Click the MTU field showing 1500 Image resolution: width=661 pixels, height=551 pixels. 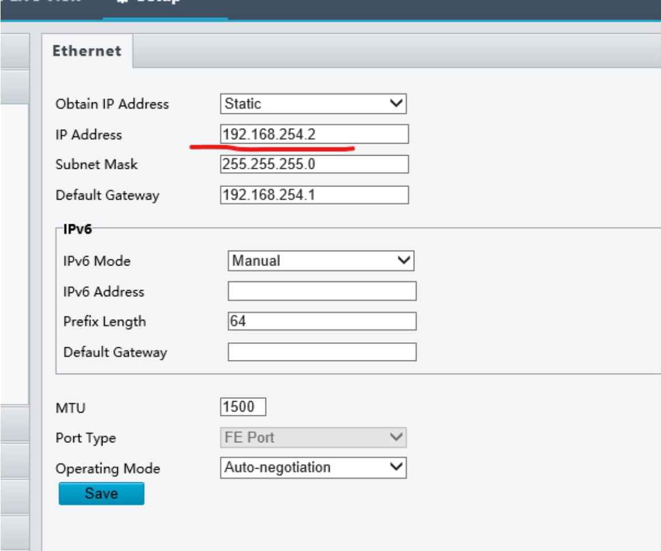pyautogui.click(x=243, y=407)
